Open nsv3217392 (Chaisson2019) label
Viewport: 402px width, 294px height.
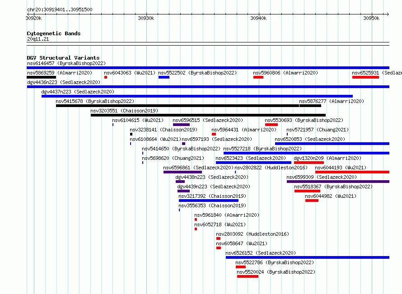212,196
